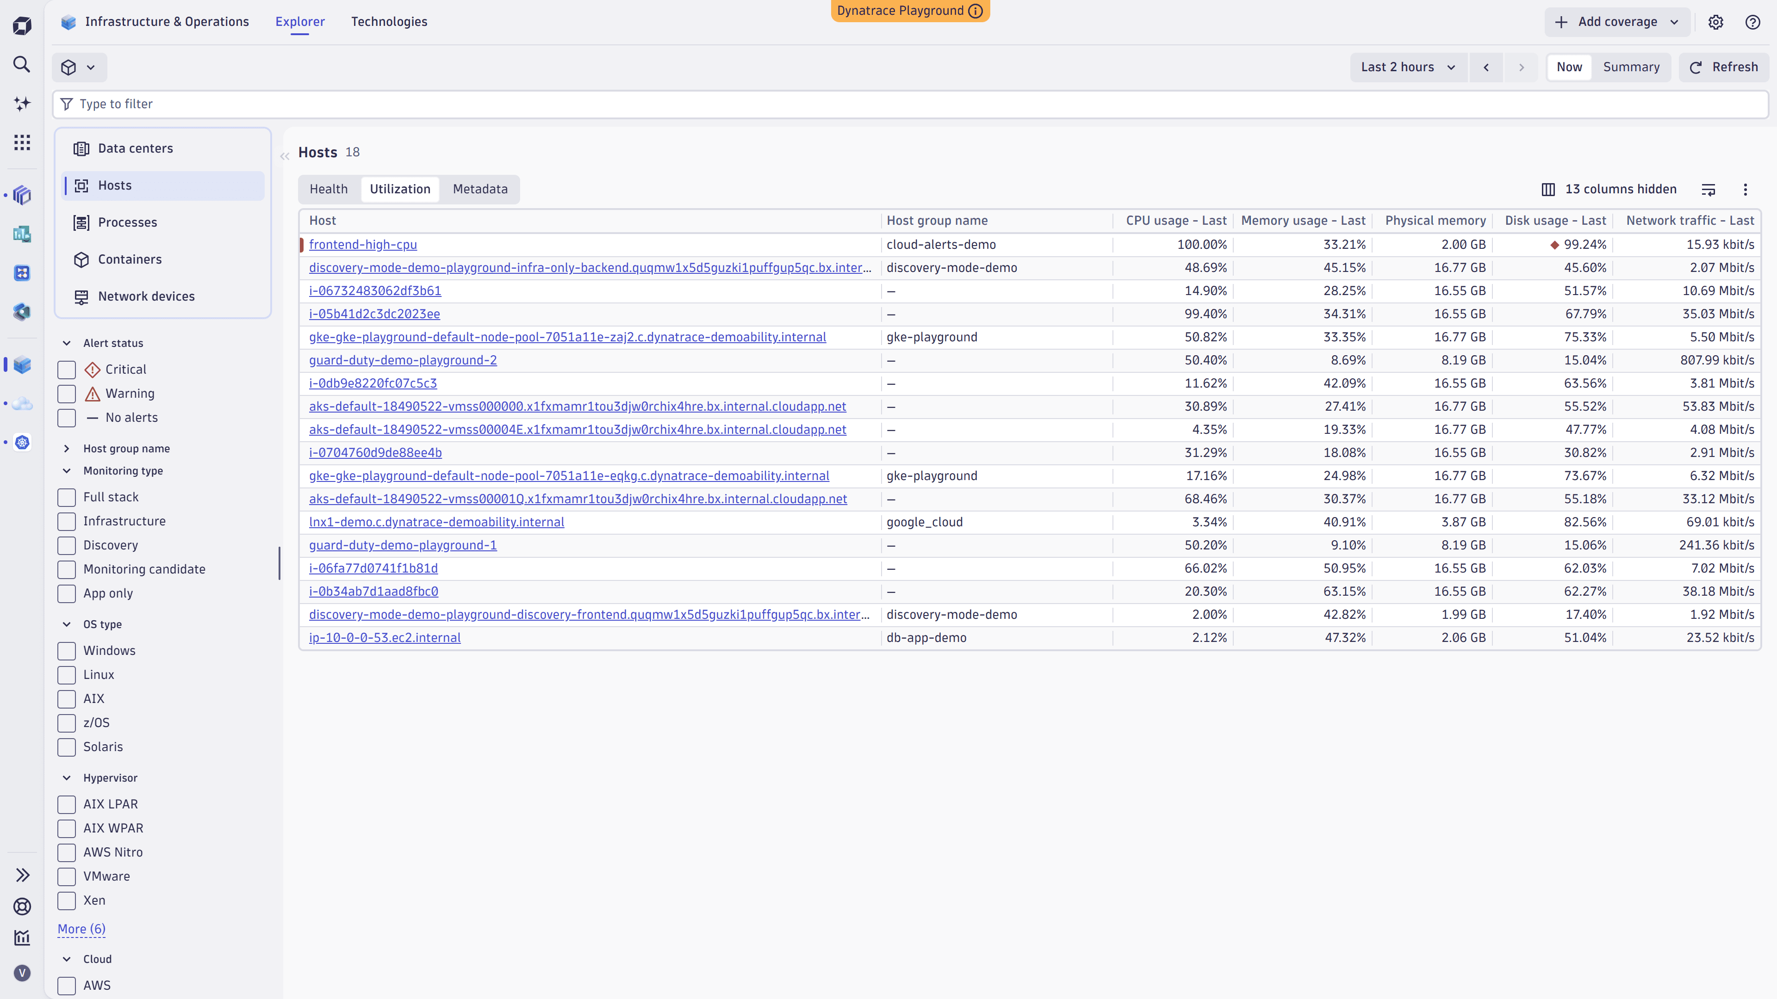
Task: Select the Utilization tab
Action: (x=400, y=190)
